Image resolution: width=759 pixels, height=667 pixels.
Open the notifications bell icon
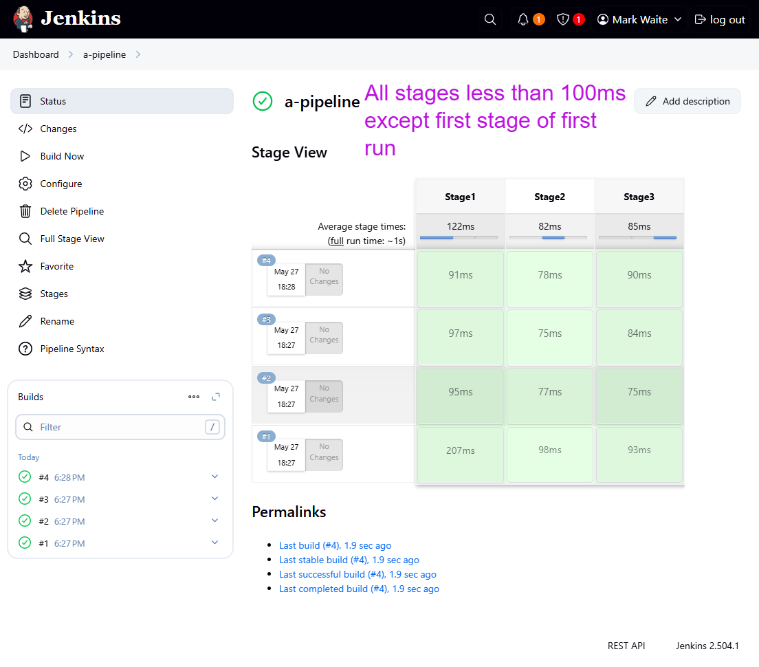523,19
